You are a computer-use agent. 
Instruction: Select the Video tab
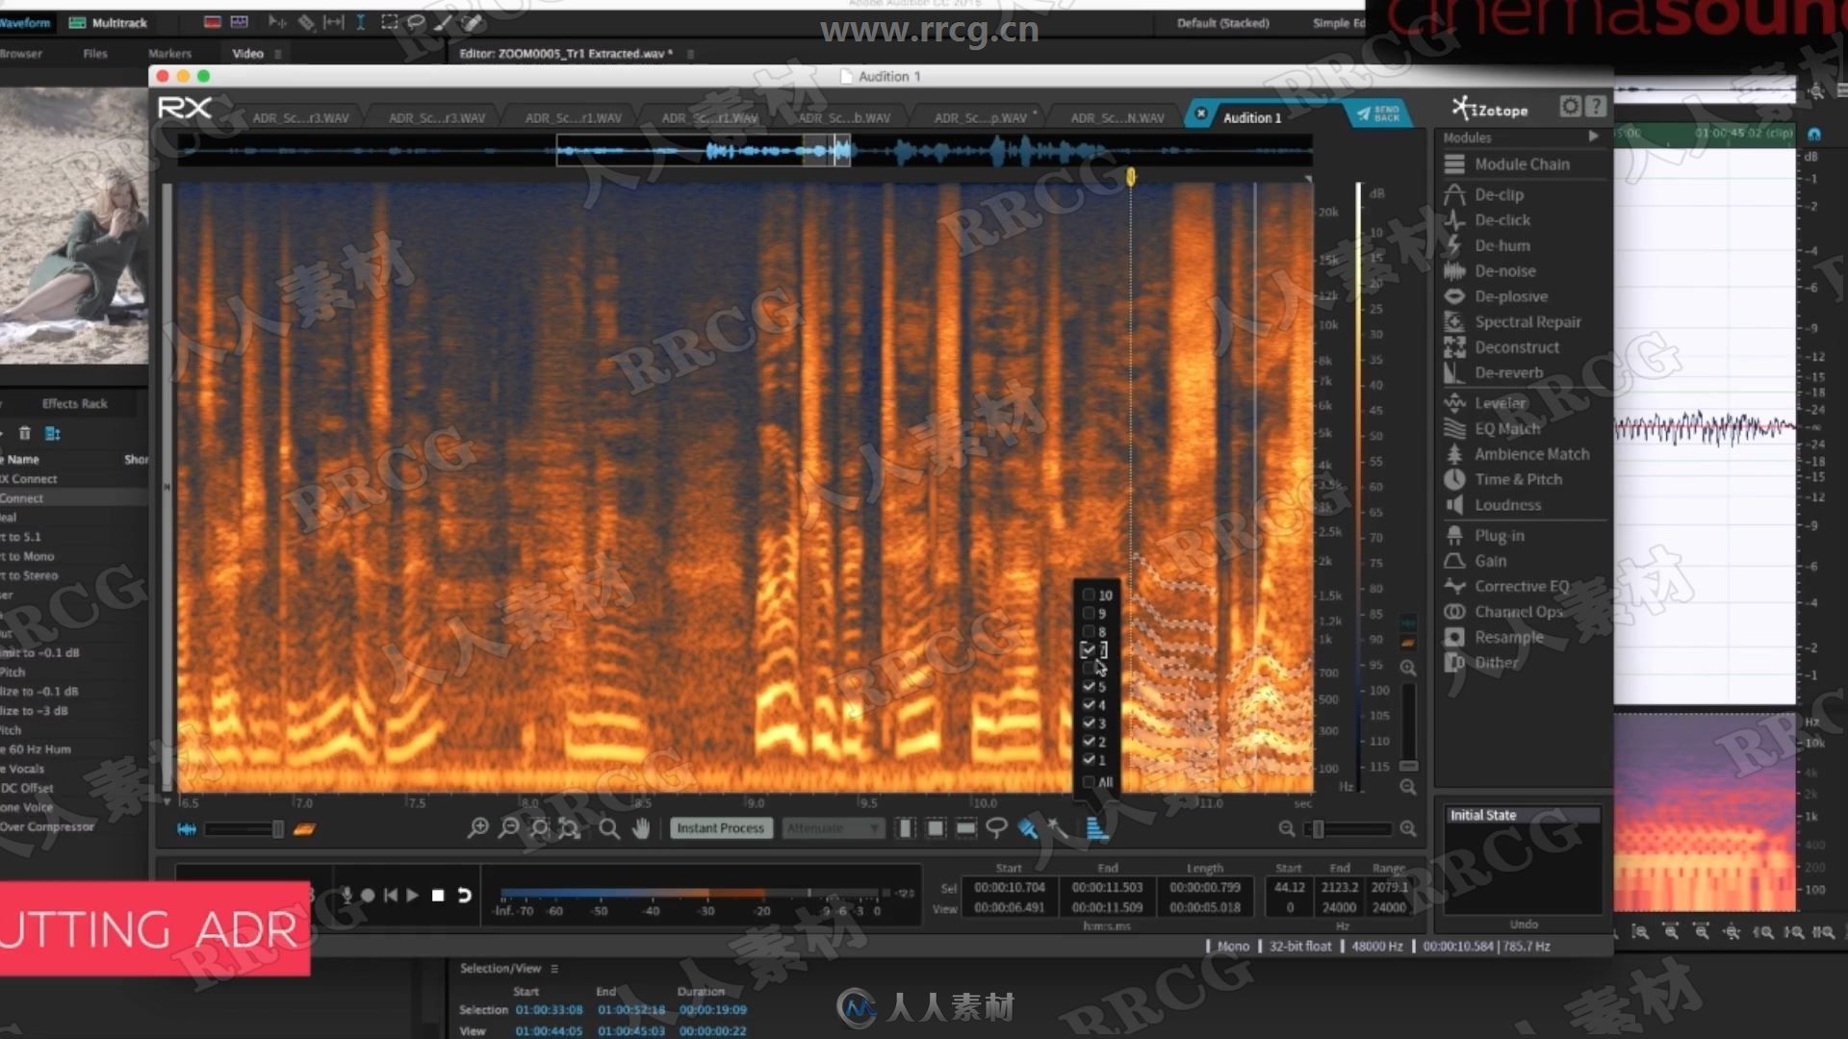(245, 53)
